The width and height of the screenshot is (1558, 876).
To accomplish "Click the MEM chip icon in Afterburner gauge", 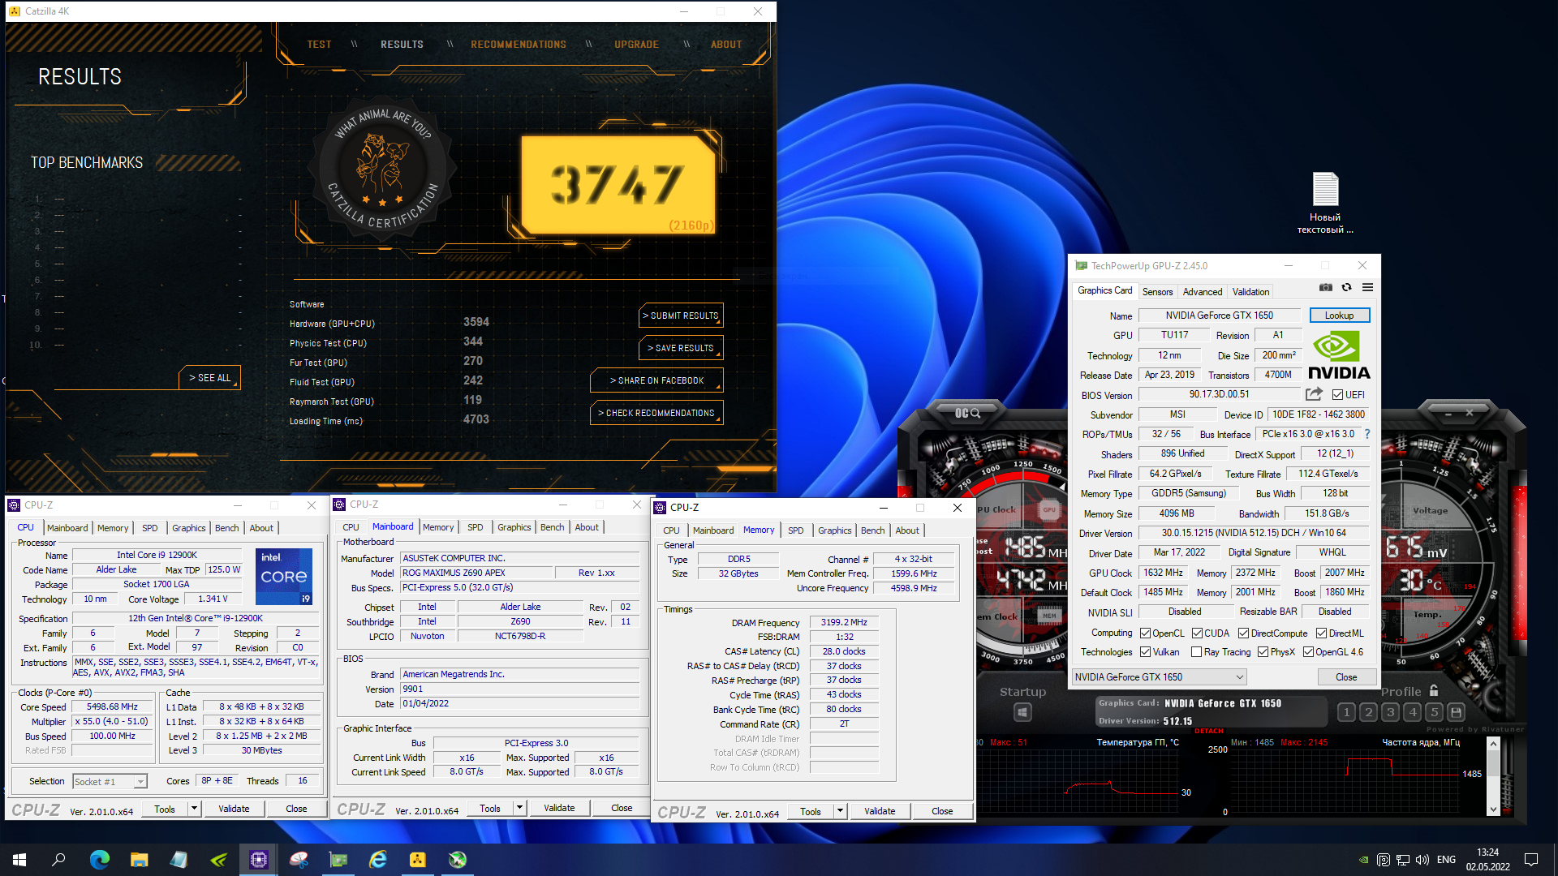I will (x=1049, y=616).
